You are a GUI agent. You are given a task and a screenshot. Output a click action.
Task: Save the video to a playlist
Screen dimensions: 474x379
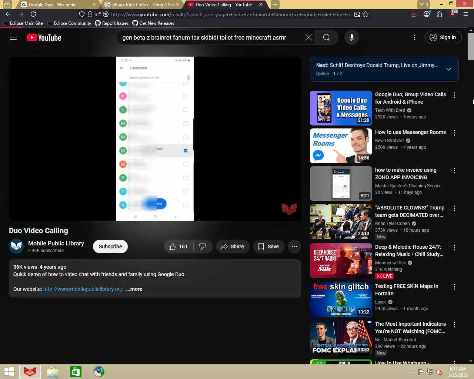268,246
